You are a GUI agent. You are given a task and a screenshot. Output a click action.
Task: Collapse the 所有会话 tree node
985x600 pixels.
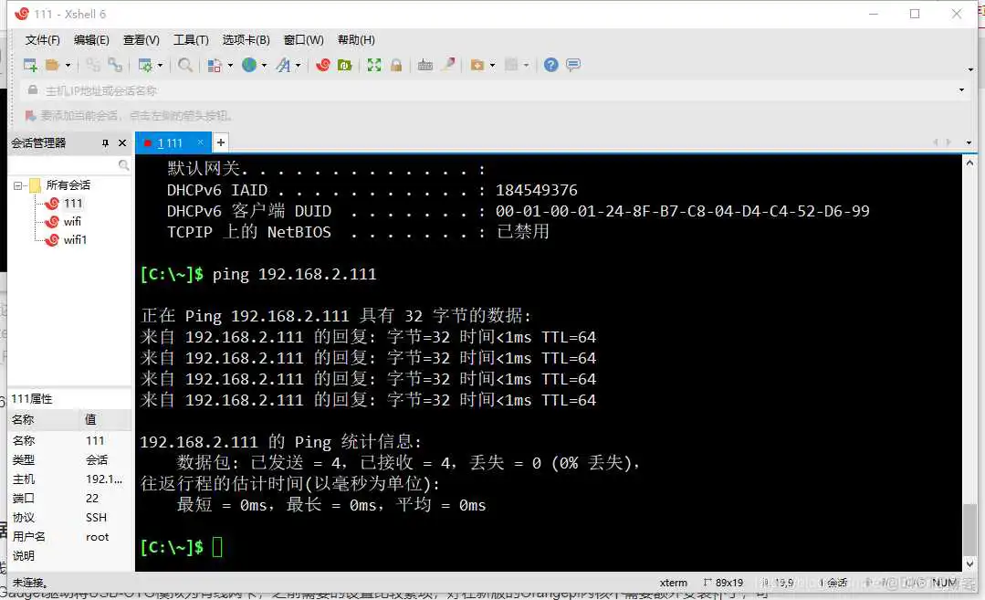20,184
